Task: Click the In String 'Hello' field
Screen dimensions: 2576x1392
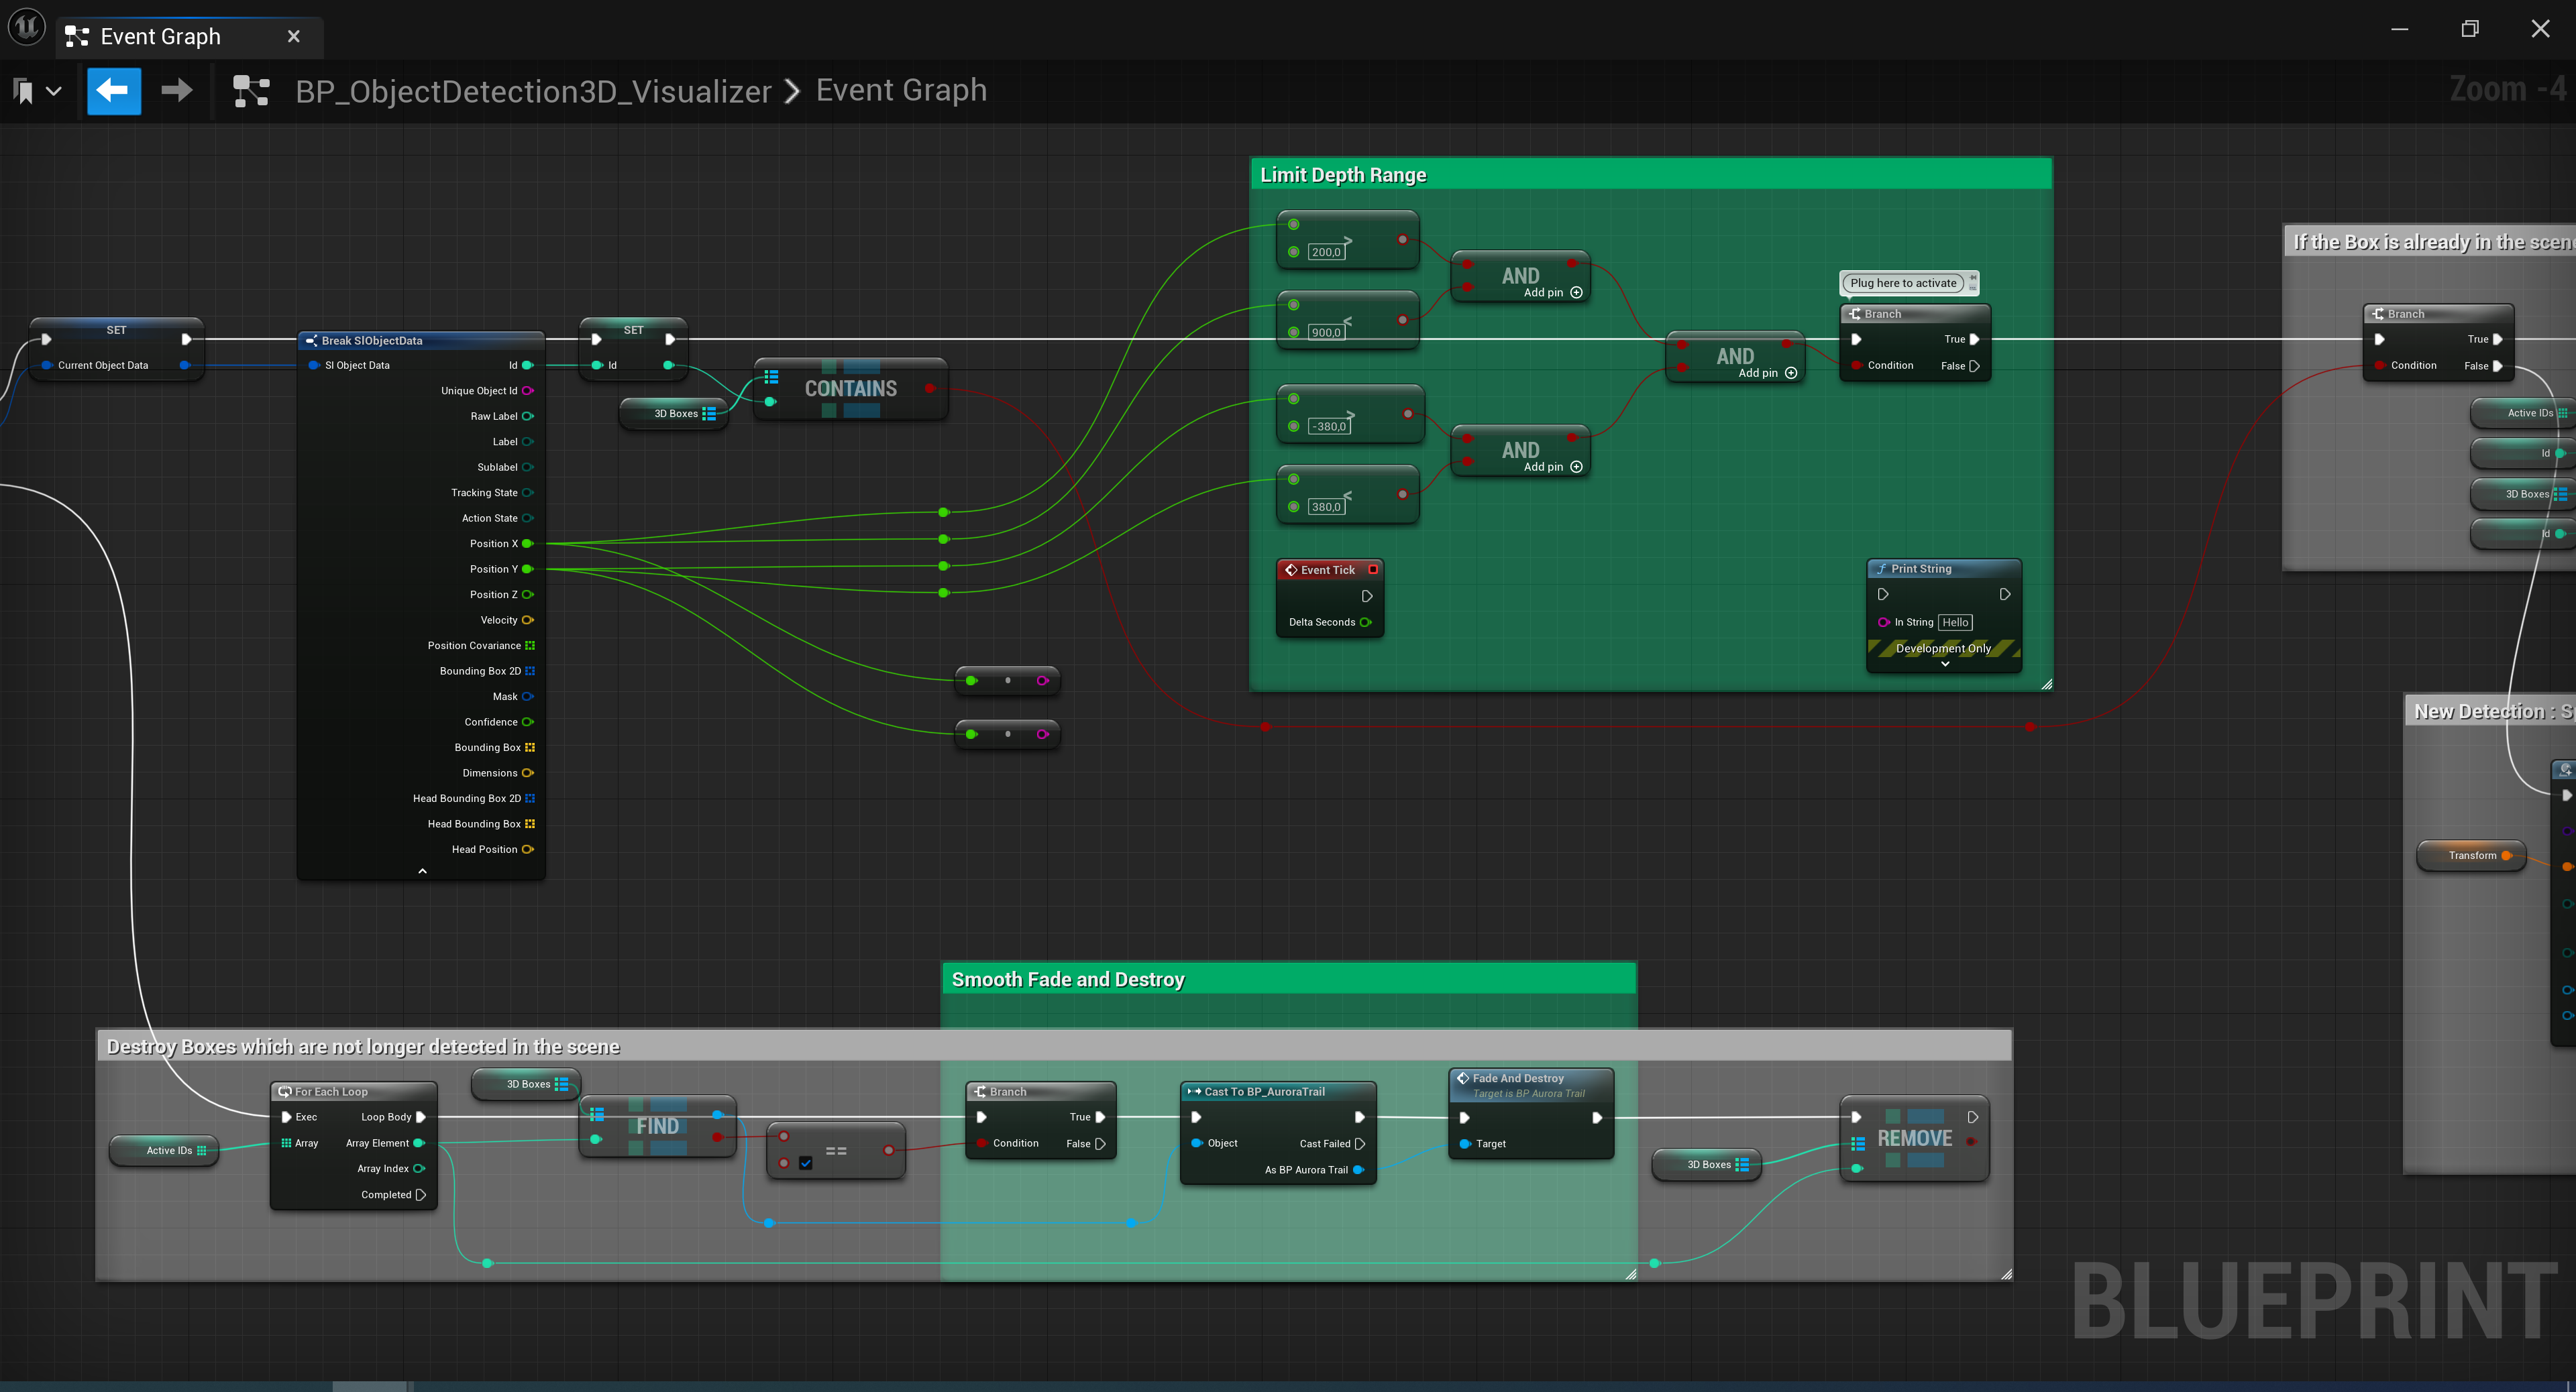Action: (1955, 622)
